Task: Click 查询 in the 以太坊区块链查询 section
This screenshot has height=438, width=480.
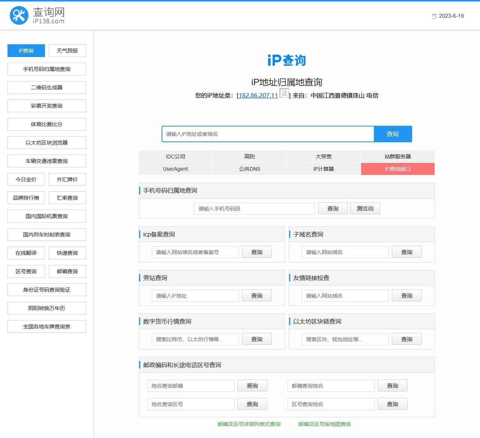Action: pyautogui.click(x=407, y=339)
